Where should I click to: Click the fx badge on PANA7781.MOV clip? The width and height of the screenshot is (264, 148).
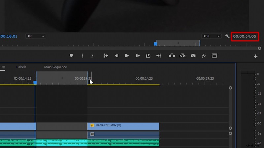92,125
